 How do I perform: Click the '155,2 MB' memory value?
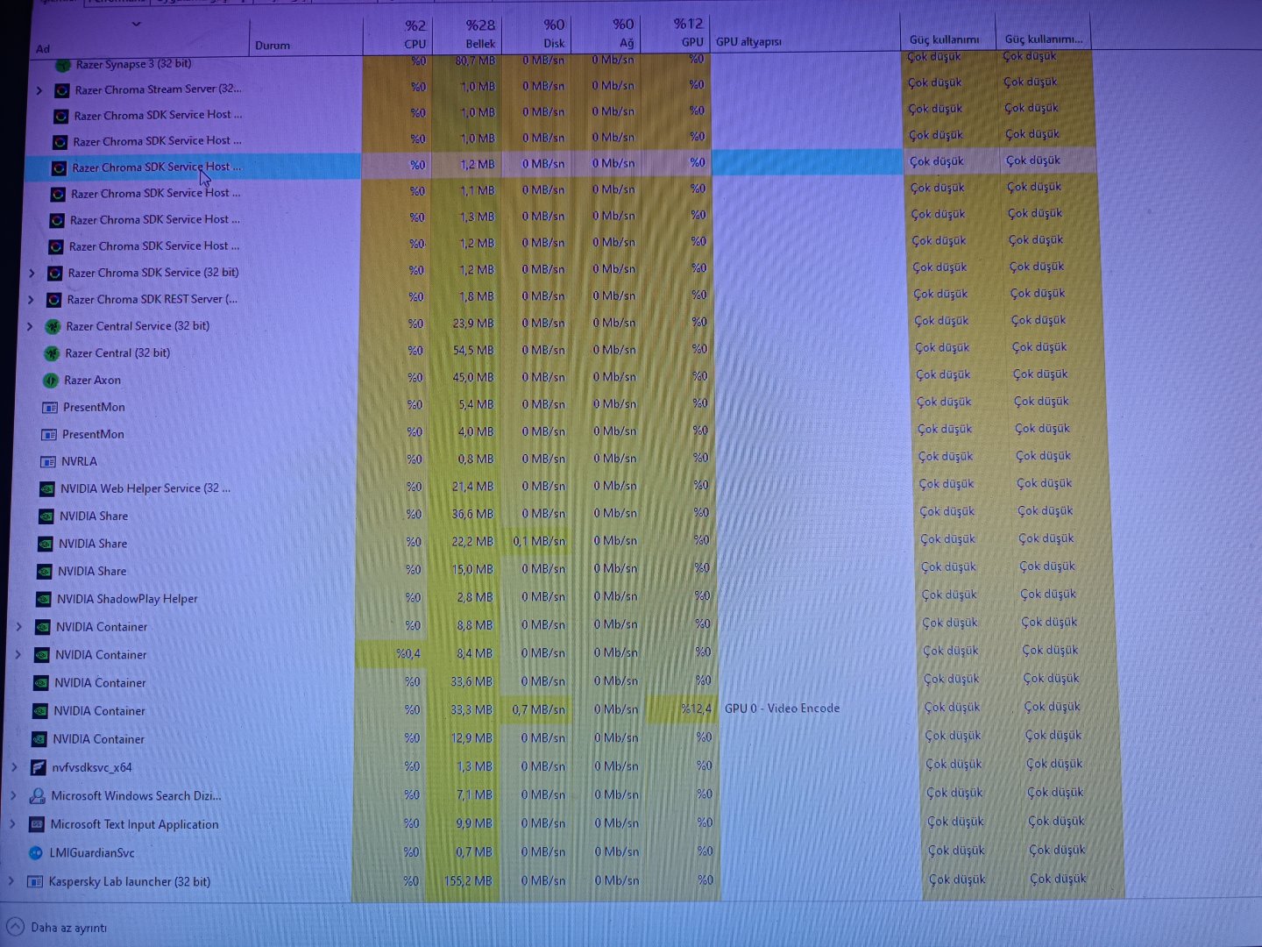pyautogui.click(x=468, y=881)
